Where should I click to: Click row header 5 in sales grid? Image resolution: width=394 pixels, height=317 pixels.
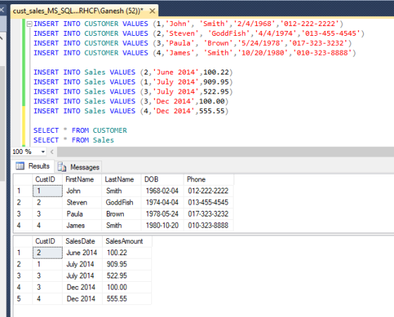pyautogui.click(x=23, y=299)
